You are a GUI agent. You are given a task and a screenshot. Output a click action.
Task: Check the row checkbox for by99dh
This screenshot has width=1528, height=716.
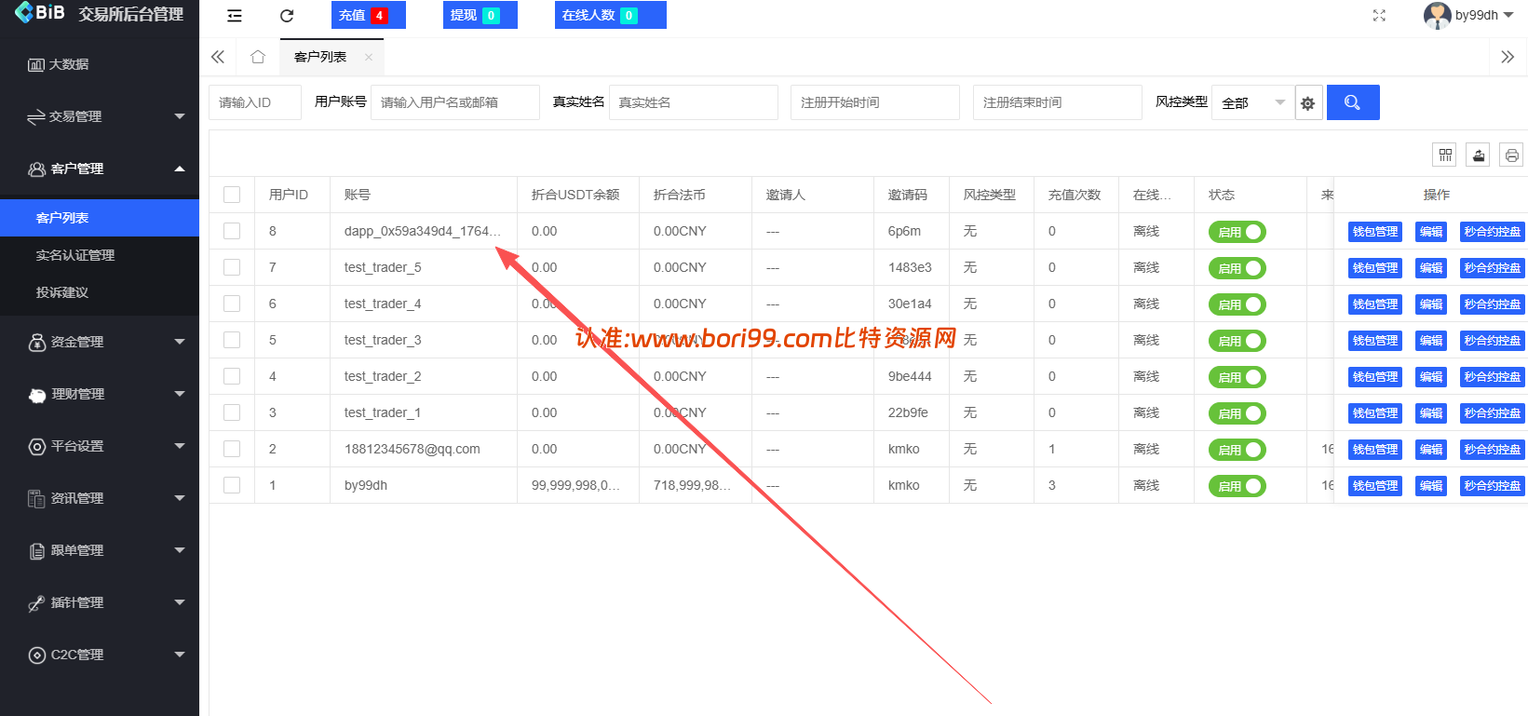[x=232, y=485]
